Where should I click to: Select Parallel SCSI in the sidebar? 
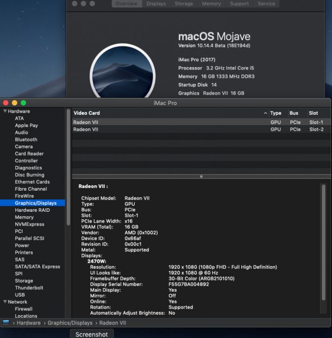[30, 238]
